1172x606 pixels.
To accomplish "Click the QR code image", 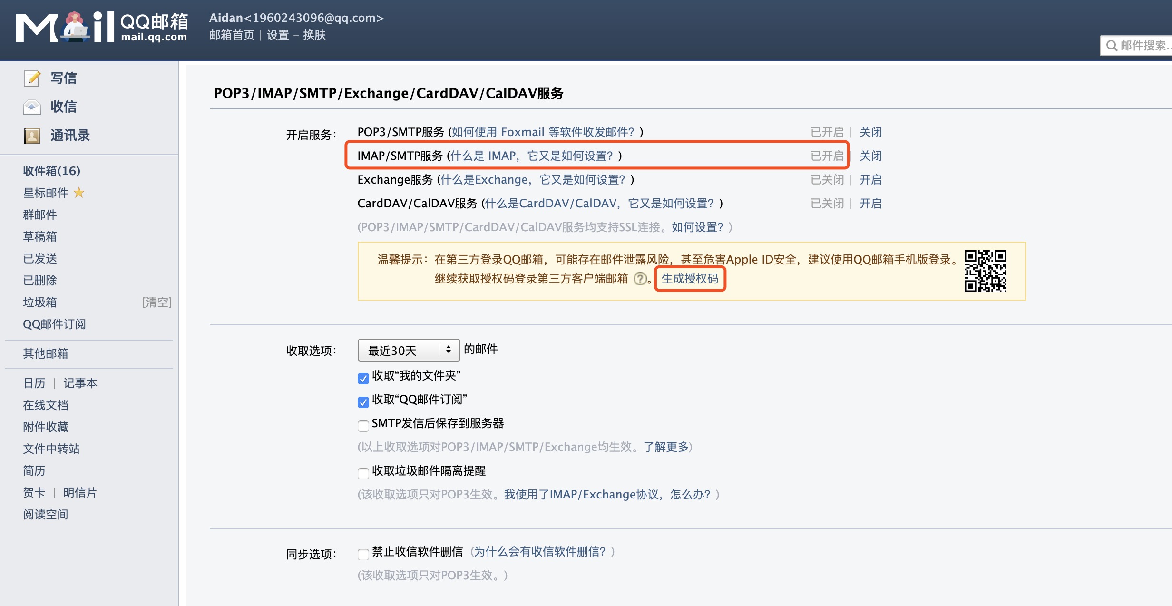I will [x=985, y=271].
